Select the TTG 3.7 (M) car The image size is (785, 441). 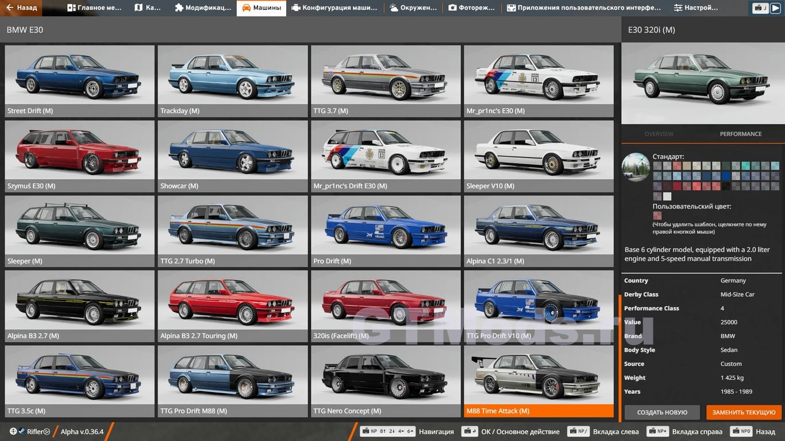pyautogui.click(x=386, y=81)
